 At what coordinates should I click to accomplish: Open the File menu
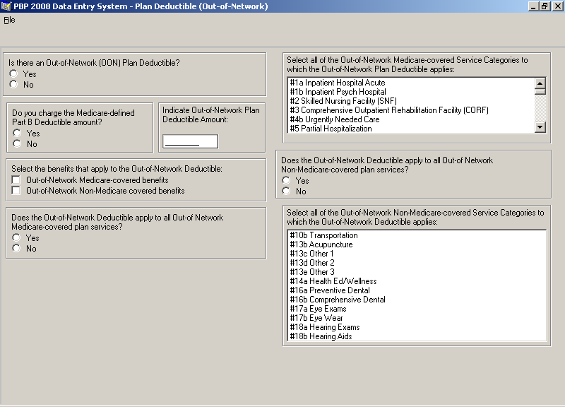pyautogui.click(x=9, y=20)
